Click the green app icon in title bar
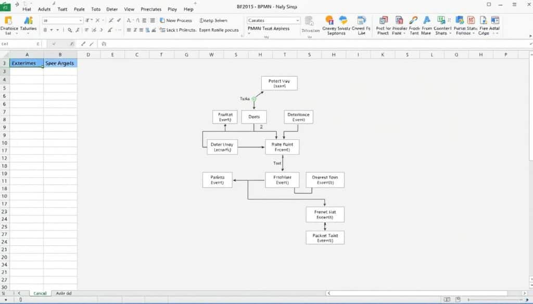This screenshot has width=533, height=304. 5,6
